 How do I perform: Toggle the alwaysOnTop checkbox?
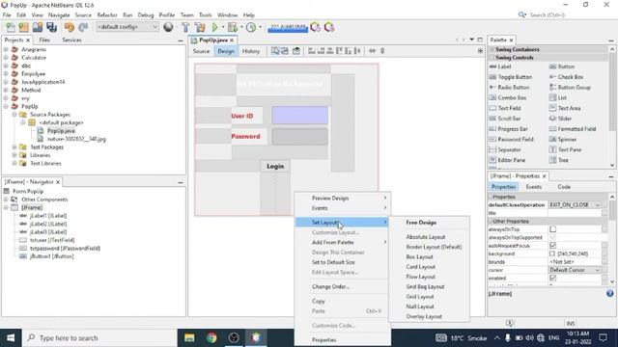click(x=553, y=229)
